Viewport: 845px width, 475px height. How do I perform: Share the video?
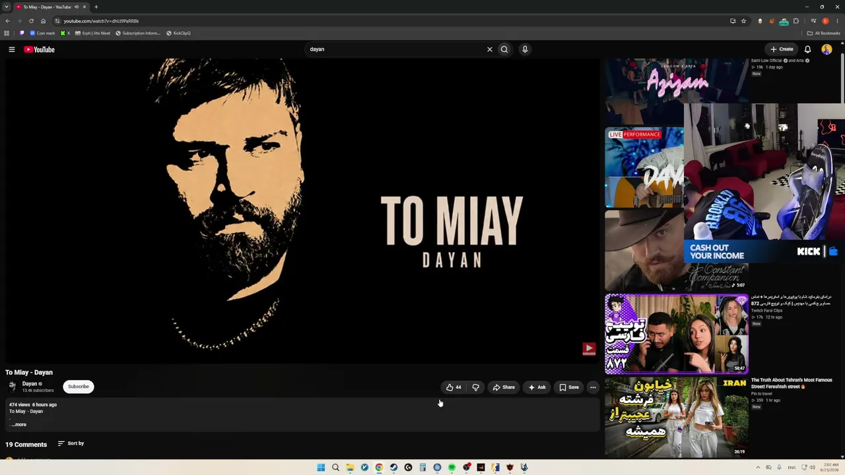click(x=504, y=387)
